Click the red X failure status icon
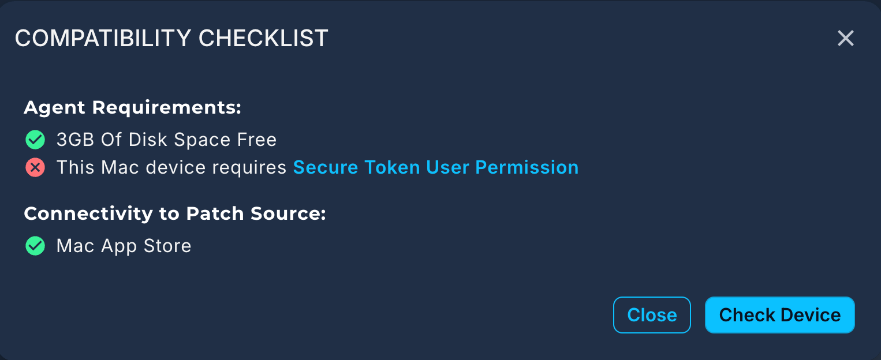Viewport: 881px width, 360px height. pos(35,168)
